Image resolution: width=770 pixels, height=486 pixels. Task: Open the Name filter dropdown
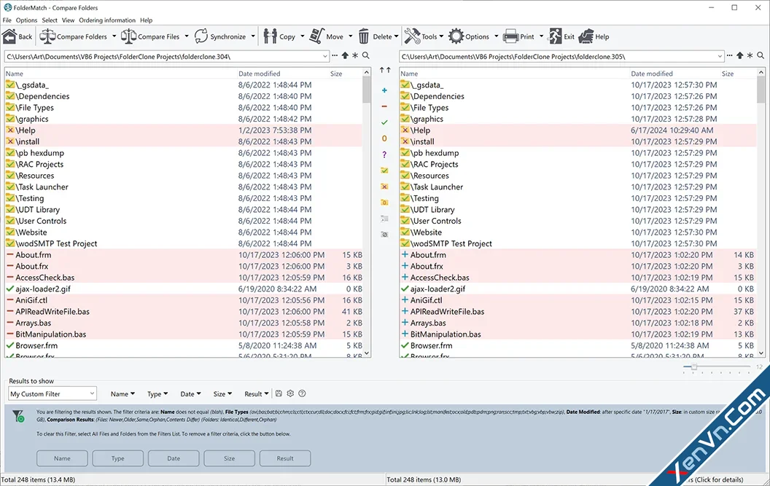click(x=122, y=393)
